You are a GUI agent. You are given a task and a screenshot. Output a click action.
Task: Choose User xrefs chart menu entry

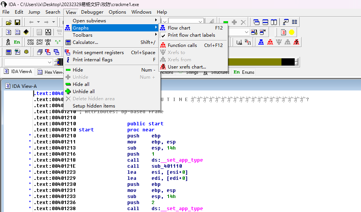click(x=187, y=67)
